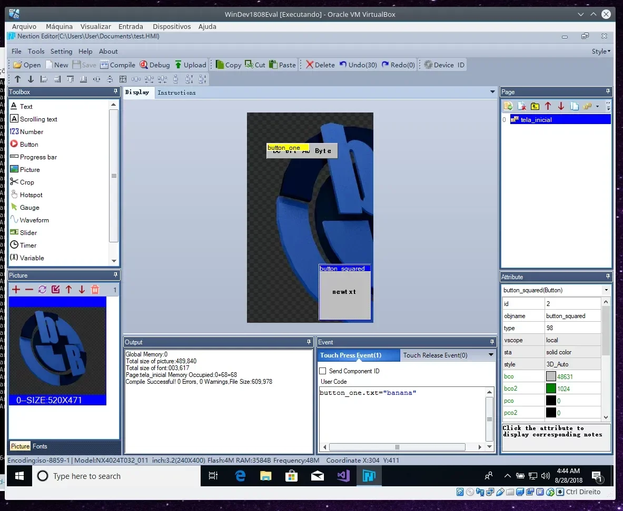Copy the page with duplicate icon

point(574,106)
